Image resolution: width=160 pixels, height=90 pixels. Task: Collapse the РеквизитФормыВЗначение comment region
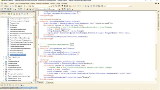pos(38,44)
